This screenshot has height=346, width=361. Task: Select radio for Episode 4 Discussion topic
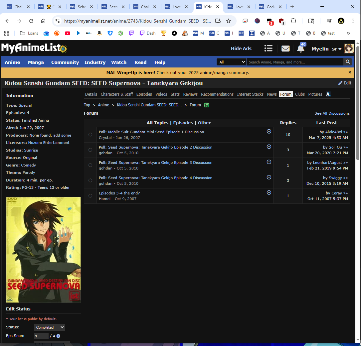click(90, 180)
